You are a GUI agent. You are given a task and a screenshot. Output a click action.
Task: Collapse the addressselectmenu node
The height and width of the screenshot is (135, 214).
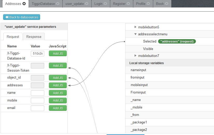(x=135, y=34)
